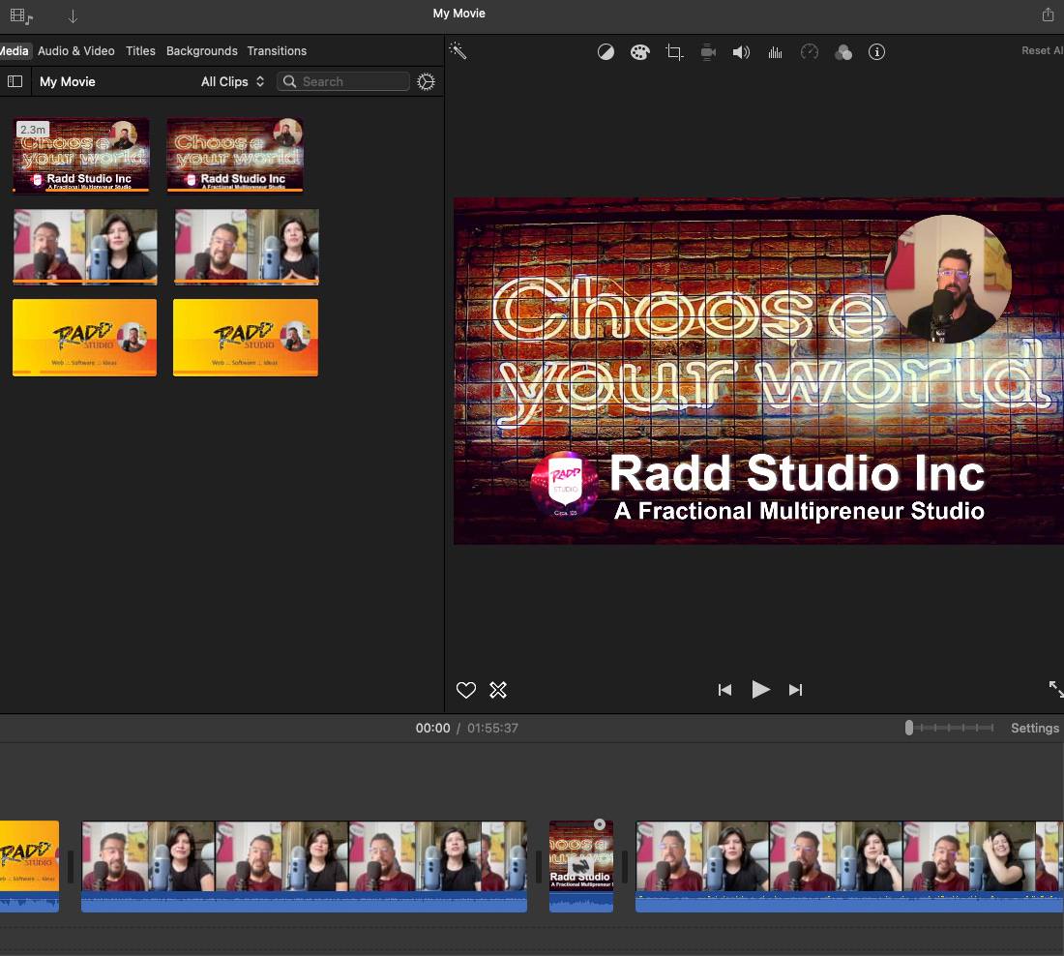Image resolution: width=1064 pixels, height=956 pixels.
Task: Open the color correction palette
Action: (639, 52)
